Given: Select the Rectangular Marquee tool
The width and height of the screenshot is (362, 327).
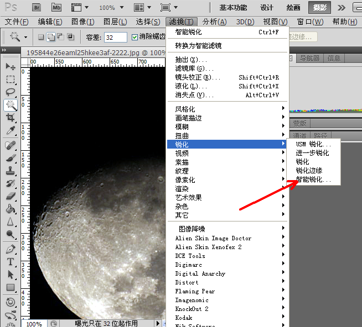Looking at the screenshot, I should (11, 80).
